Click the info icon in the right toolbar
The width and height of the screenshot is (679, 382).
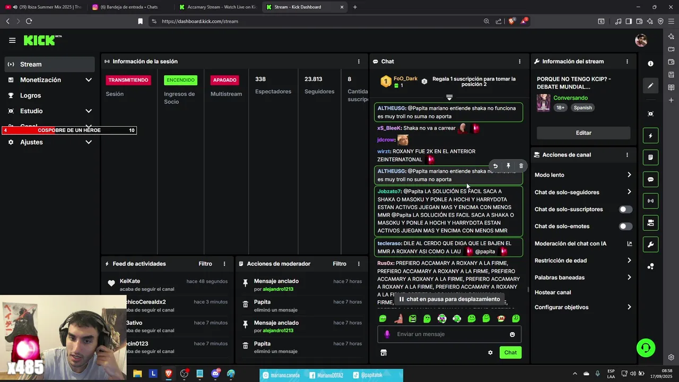click(650, 63)
